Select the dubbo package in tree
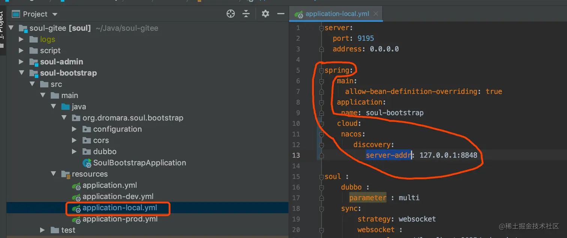567x238 pixels. click(x=105, y=152)
